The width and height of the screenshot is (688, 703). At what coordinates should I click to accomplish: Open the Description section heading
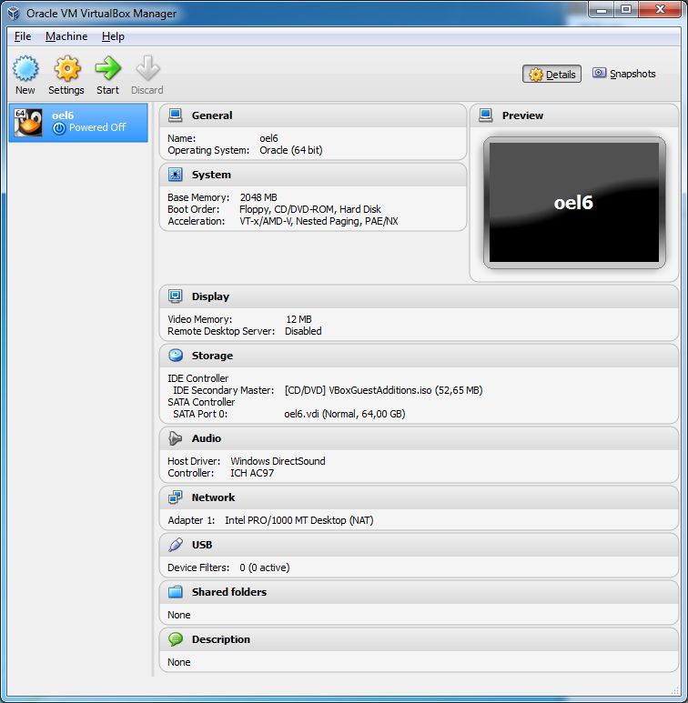click(x=220, y=639)
